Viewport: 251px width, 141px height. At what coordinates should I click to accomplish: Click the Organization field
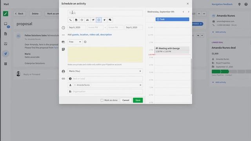[105, 92]
